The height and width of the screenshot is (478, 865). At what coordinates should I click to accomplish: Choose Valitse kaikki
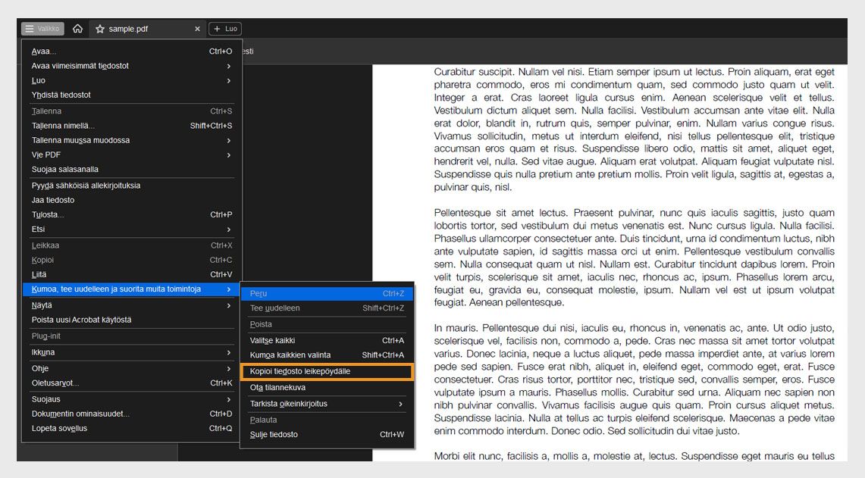(x=328, y=340)
